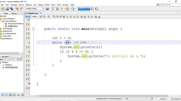Select the Test Packages node
The image size is (181, 101).
tap(8, 29)
